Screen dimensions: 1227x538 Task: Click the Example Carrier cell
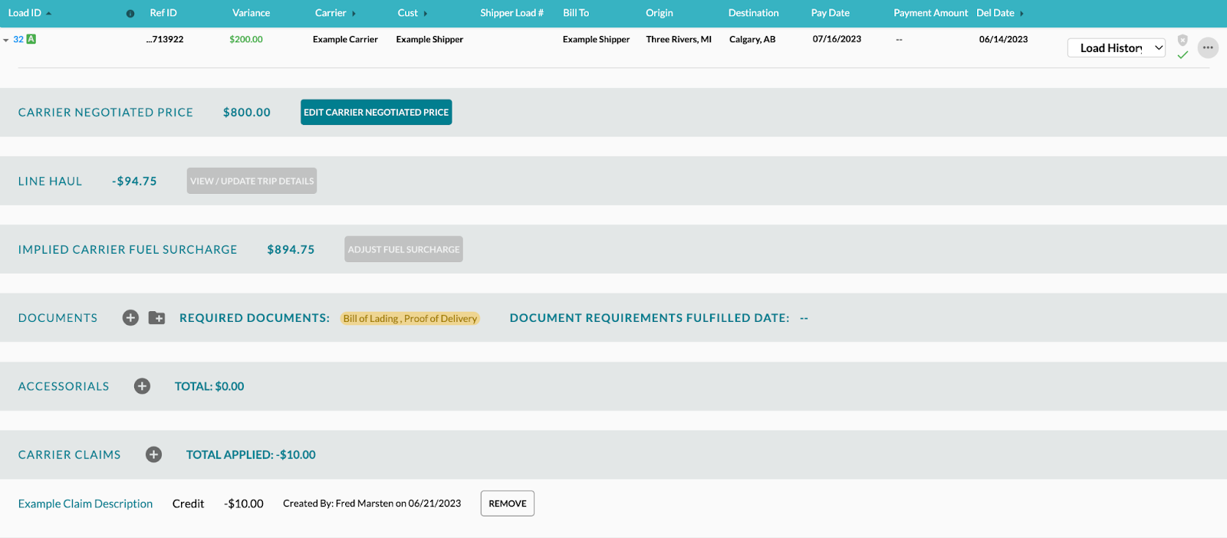(345, 39)
